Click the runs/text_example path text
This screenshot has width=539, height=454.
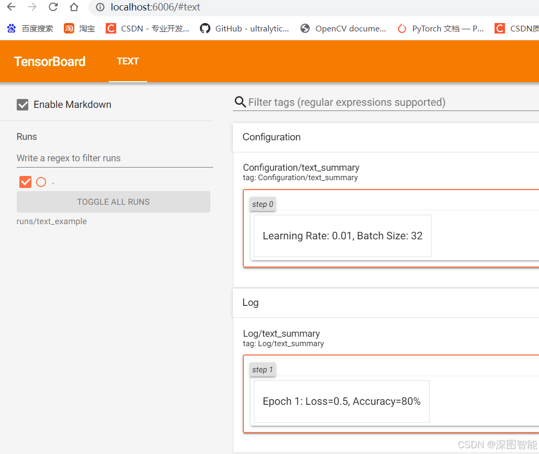coord(52,221)
